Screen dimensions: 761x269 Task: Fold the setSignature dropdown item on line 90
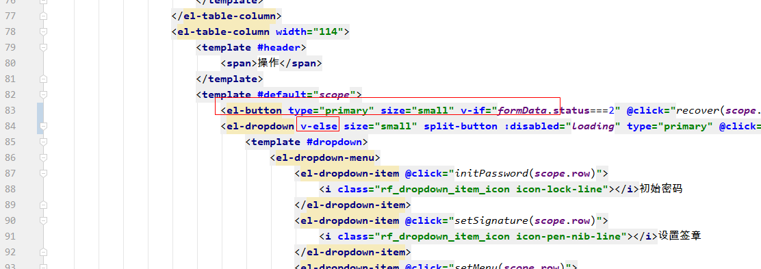[x=44, y=221]
